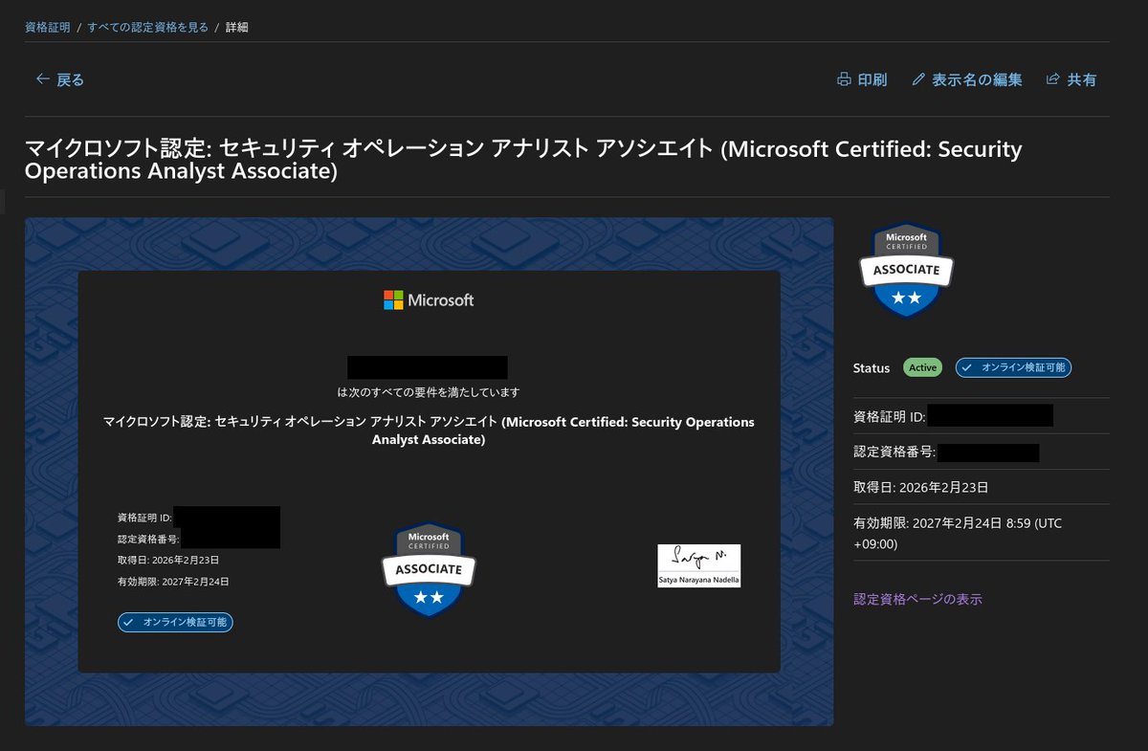Click the sidebar 有効期限 2027年2月24日 8:59 text
The height and width of the screenshot is (751, 1148).
tap(958, 533)
